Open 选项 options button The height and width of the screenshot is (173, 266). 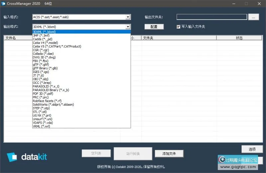pos(252,149)
